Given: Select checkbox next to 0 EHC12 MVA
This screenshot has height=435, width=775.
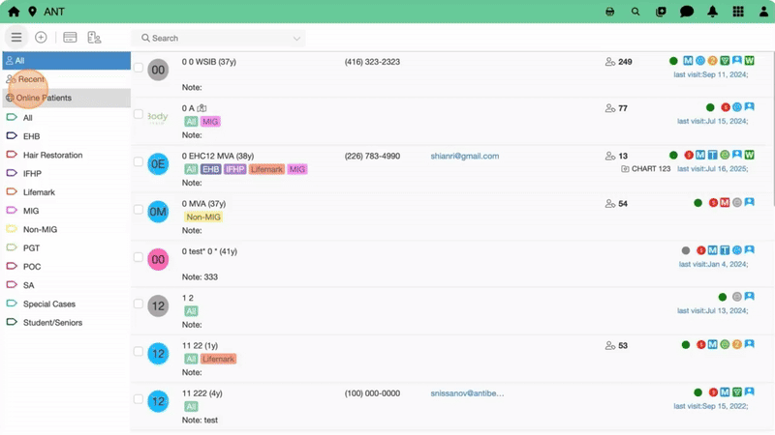Looking at the screenshot, I should point(139,162).
